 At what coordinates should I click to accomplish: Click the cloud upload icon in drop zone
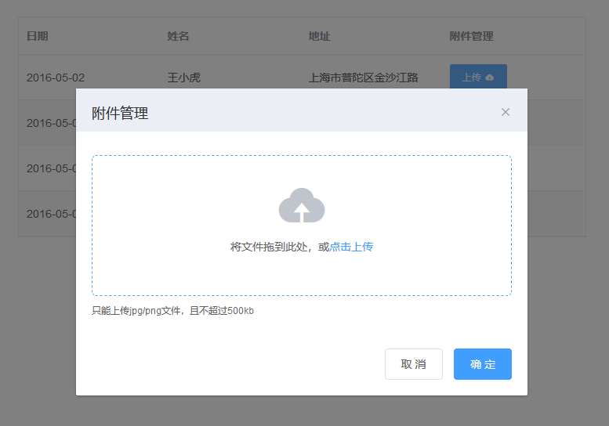[x=302, y=205]
